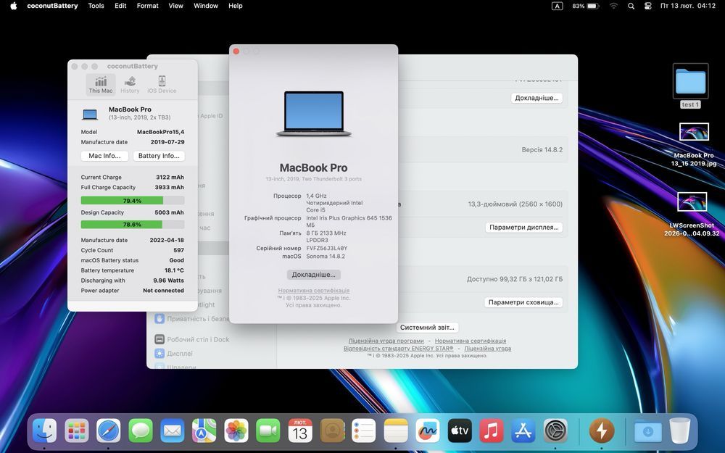Click the date and time in menu bar

tap(687, 6)
